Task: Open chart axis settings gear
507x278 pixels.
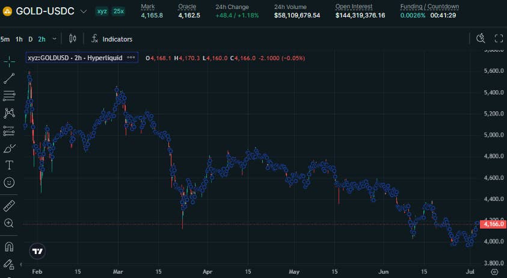Action: click(x=494, y=272)
